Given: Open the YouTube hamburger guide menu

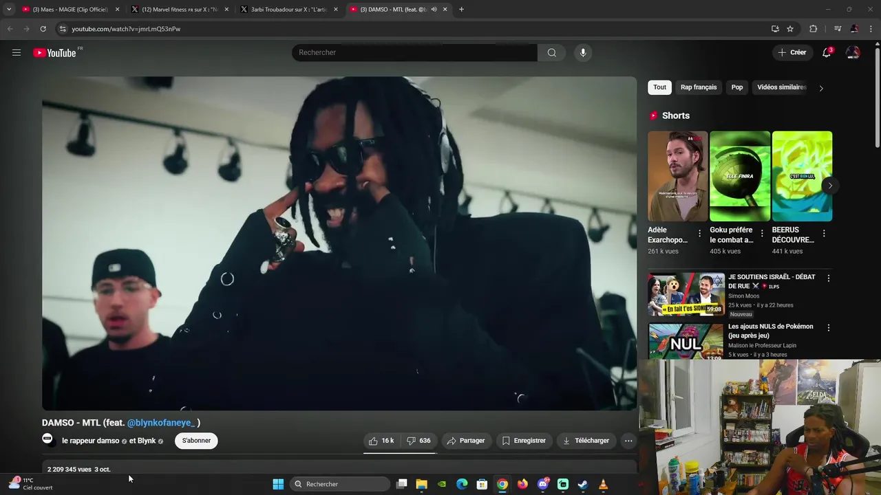Looking at the screenshot, I should (x=17, y=52).
